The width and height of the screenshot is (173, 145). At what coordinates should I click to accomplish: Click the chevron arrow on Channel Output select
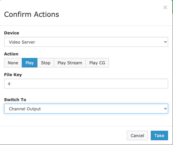click(x=165, y=109)
